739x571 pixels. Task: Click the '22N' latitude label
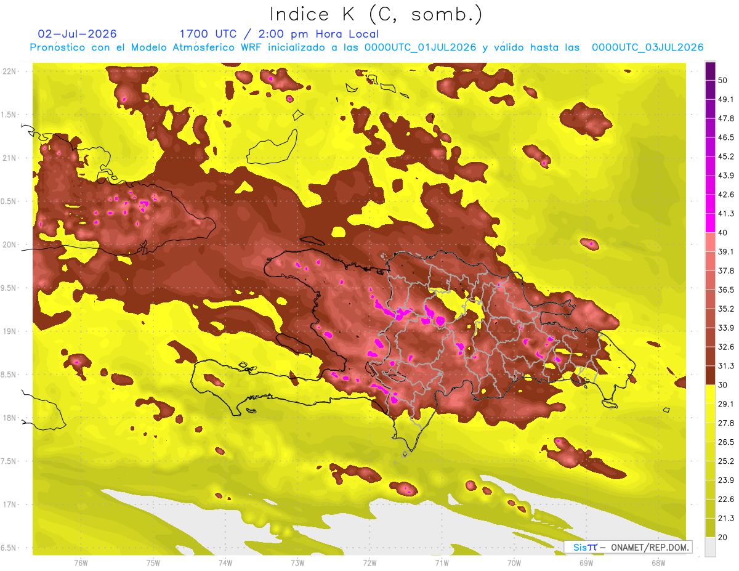(x=10, y=71)
